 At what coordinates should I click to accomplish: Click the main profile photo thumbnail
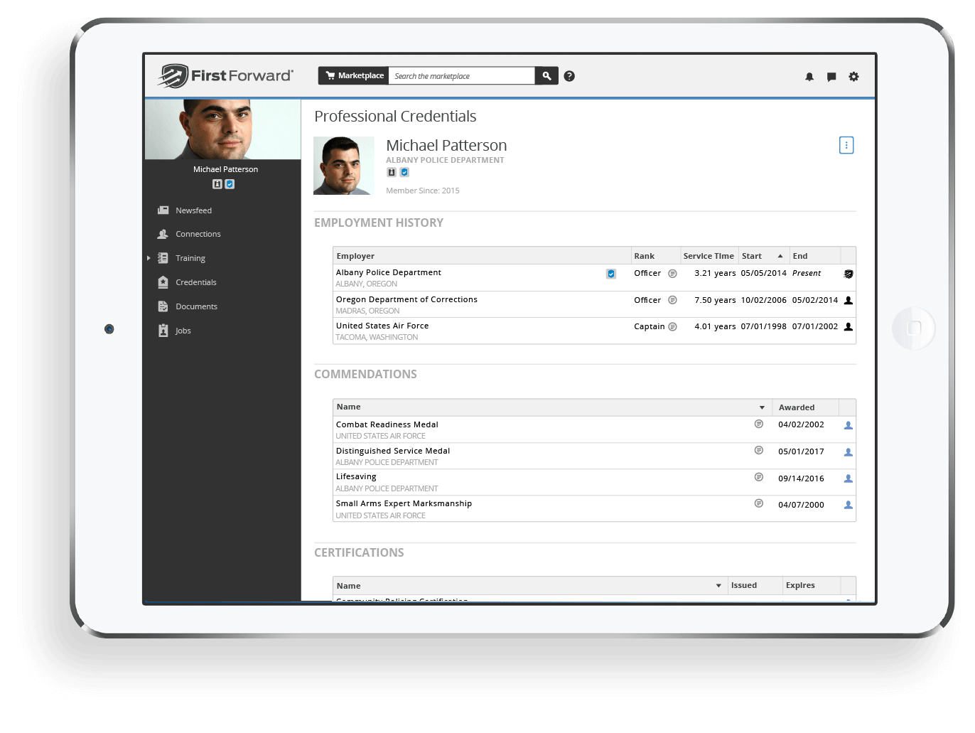(344, 166)
